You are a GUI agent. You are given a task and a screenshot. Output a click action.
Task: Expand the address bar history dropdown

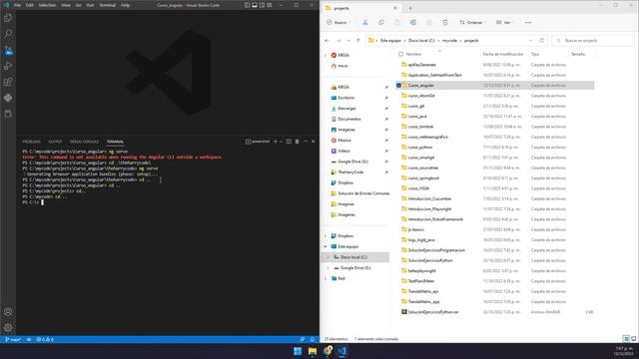tap(530, 41)
